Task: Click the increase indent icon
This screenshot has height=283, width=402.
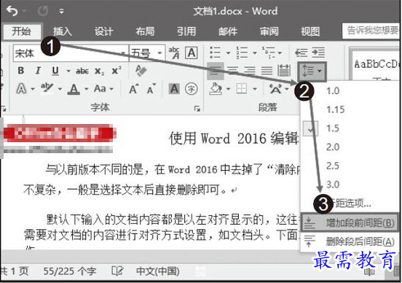Action: [x=318, y=53]
